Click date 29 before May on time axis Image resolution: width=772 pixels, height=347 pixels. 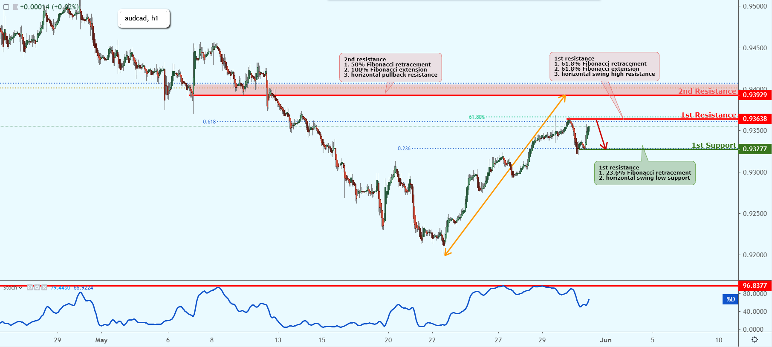[58, 340]
